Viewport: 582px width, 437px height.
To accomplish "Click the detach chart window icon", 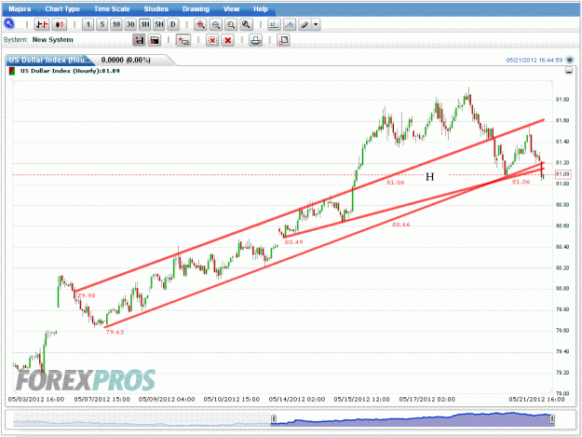I will (284, 40).
